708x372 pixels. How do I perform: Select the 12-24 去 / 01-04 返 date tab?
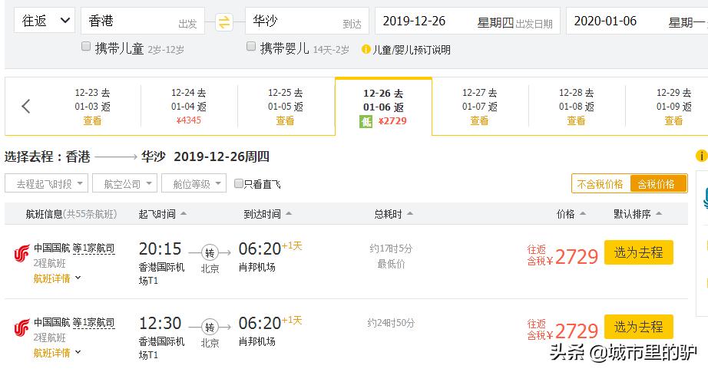(188, 106)
